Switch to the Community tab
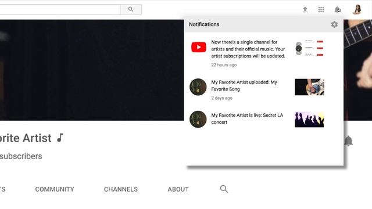The height and width of the screenshot is (209, 372). pos(55,189)
